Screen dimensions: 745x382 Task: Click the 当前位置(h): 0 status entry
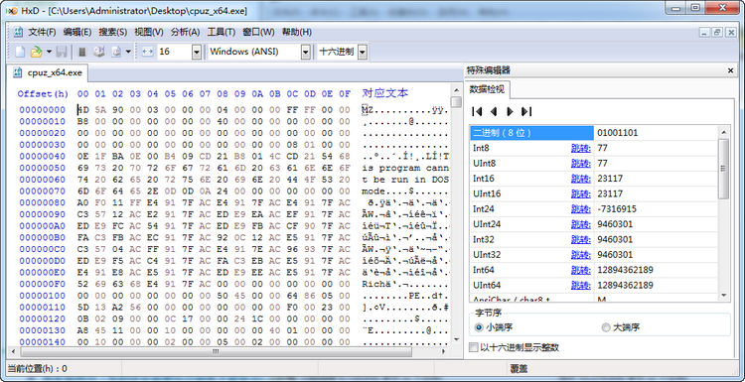click(x=37, y=369)
